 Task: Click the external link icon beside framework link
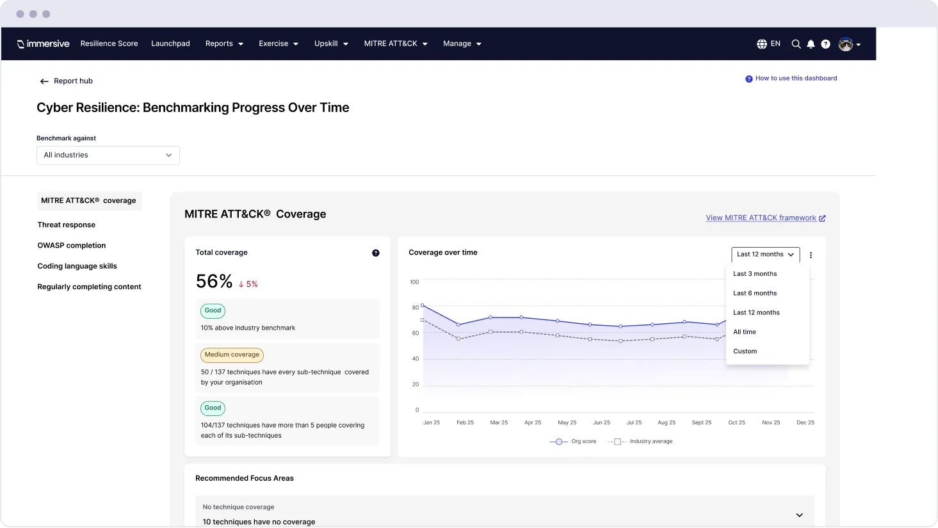click(822, 218)
